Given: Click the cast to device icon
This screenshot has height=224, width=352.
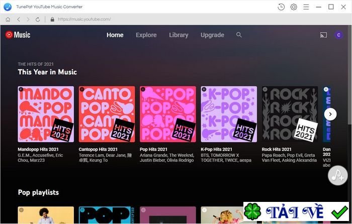Looking at the screenshot, I should 323,35.
